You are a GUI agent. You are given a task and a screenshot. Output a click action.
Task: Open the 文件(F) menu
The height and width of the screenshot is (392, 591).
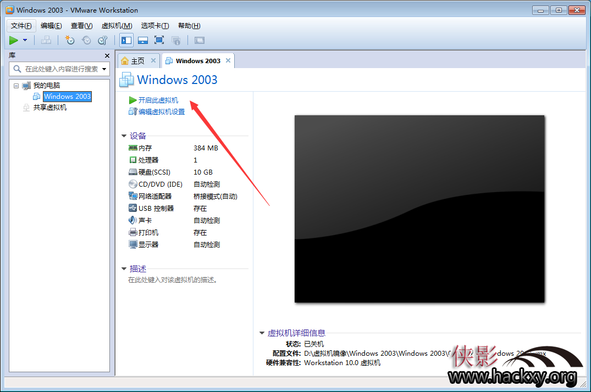(21, 26)
